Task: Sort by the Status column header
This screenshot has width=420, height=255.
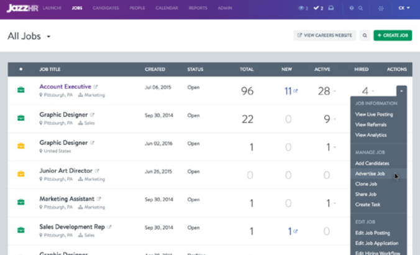Action: [195, 69]
